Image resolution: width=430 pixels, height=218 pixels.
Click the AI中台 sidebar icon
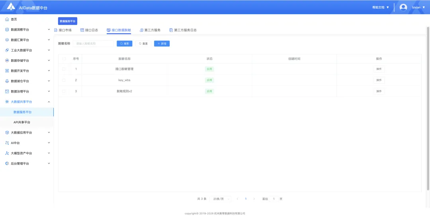(x=7, y=143)
